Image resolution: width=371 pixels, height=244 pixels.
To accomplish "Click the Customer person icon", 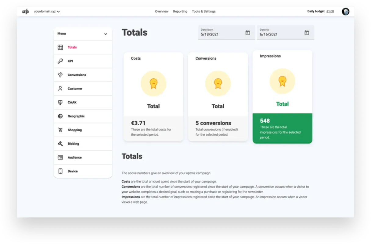I will (x=60, y=89).
